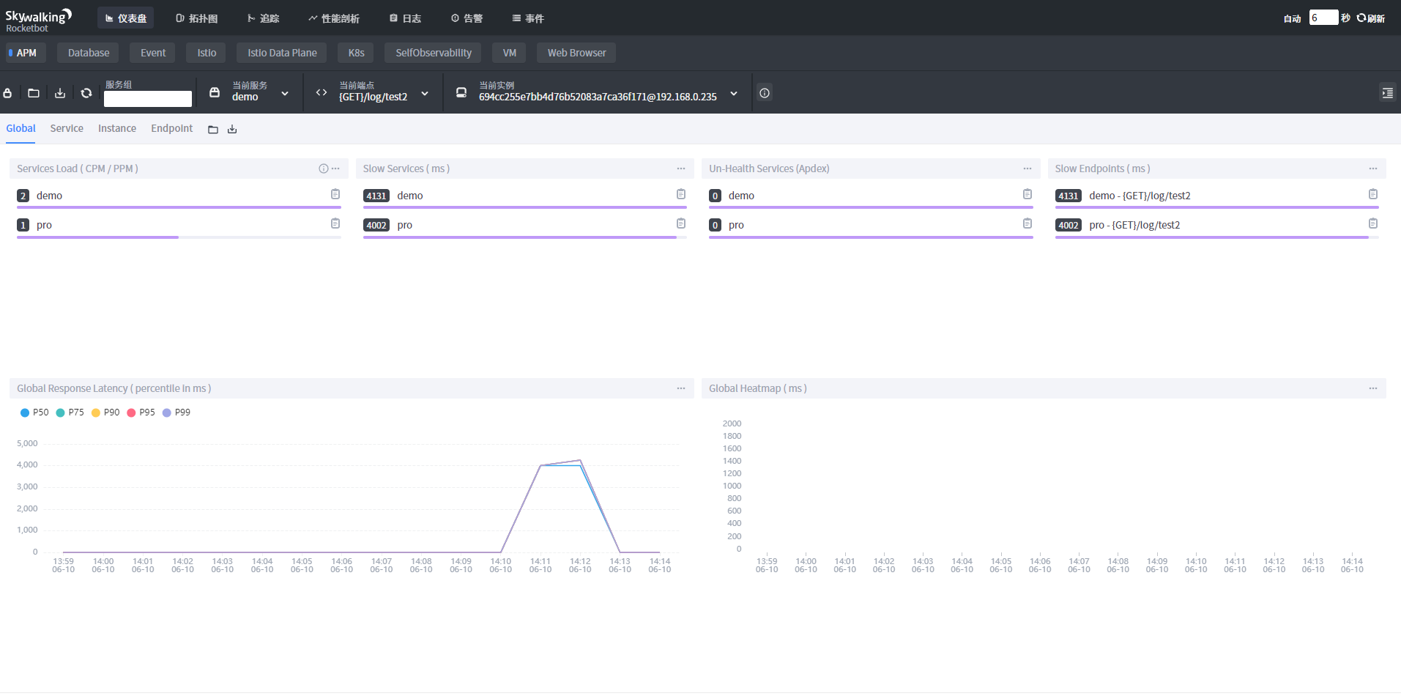The image size is (1401, 696).
Task: Toggle the P90 legend series
Action: (105, 412)
